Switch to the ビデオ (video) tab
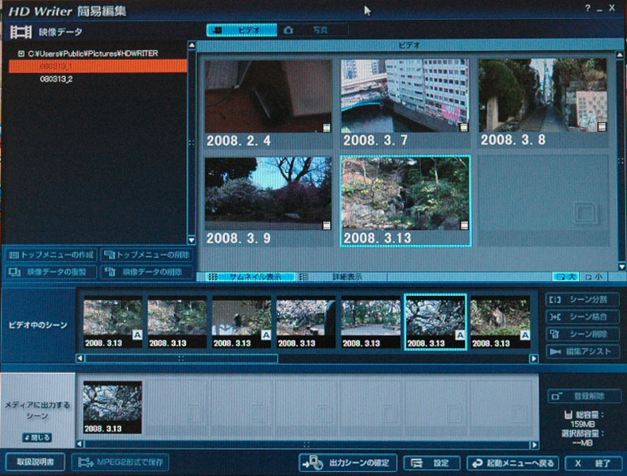This screenshot has width=627, height=476. 242,29
